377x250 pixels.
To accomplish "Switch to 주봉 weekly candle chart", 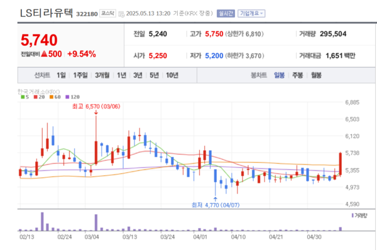I will [x=297, y=75].
